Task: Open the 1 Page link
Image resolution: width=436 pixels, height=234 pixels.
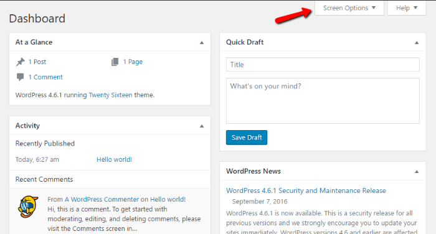Action: click(133, 62)
